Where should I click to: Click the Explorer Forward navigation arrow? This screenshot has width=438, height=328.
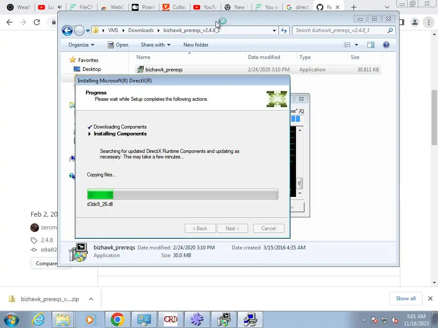(79, 30)
